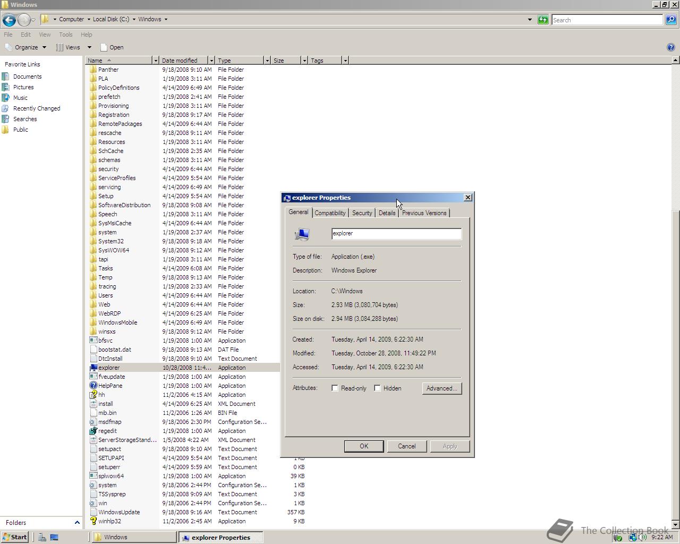
Task: Open the Help menu
Action: (86, 35)
